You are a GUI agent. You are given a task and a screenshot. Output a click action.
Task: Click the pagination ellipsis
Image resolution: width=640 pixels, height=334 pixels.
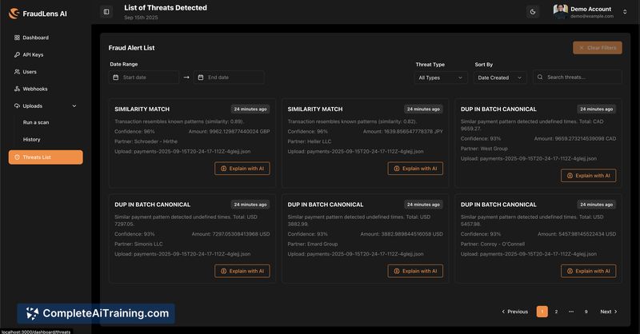click(x=571, y=312)
